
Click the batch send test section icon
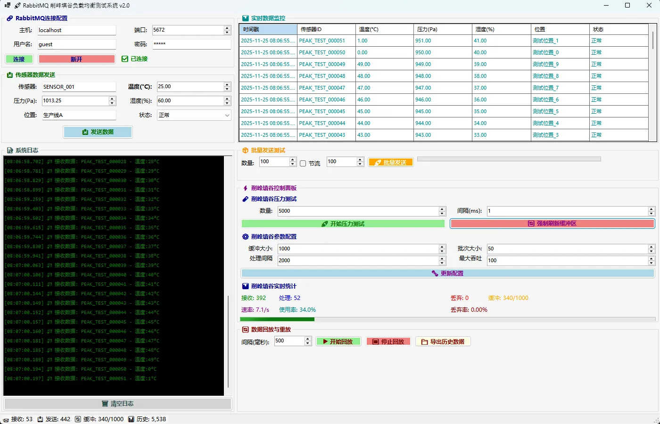(245, 150)
